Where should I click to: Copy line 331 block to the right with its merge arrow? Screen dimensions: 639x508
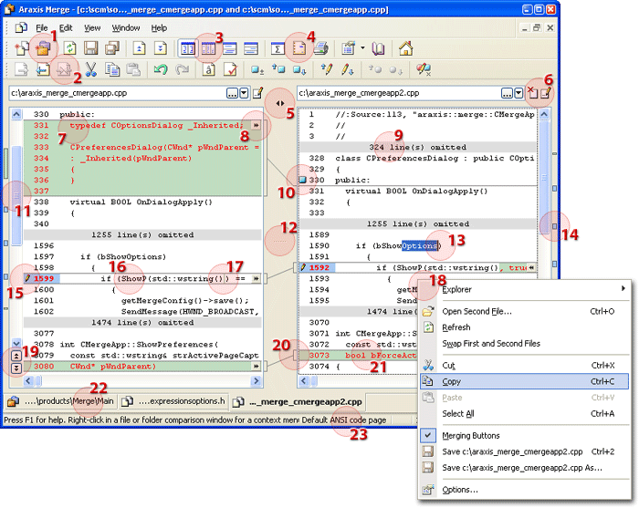tap(256, 125)
